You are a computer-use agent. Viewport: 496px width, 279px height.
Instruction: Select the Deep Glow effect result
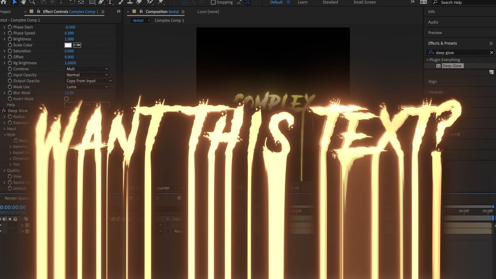[x=452, y=66]
